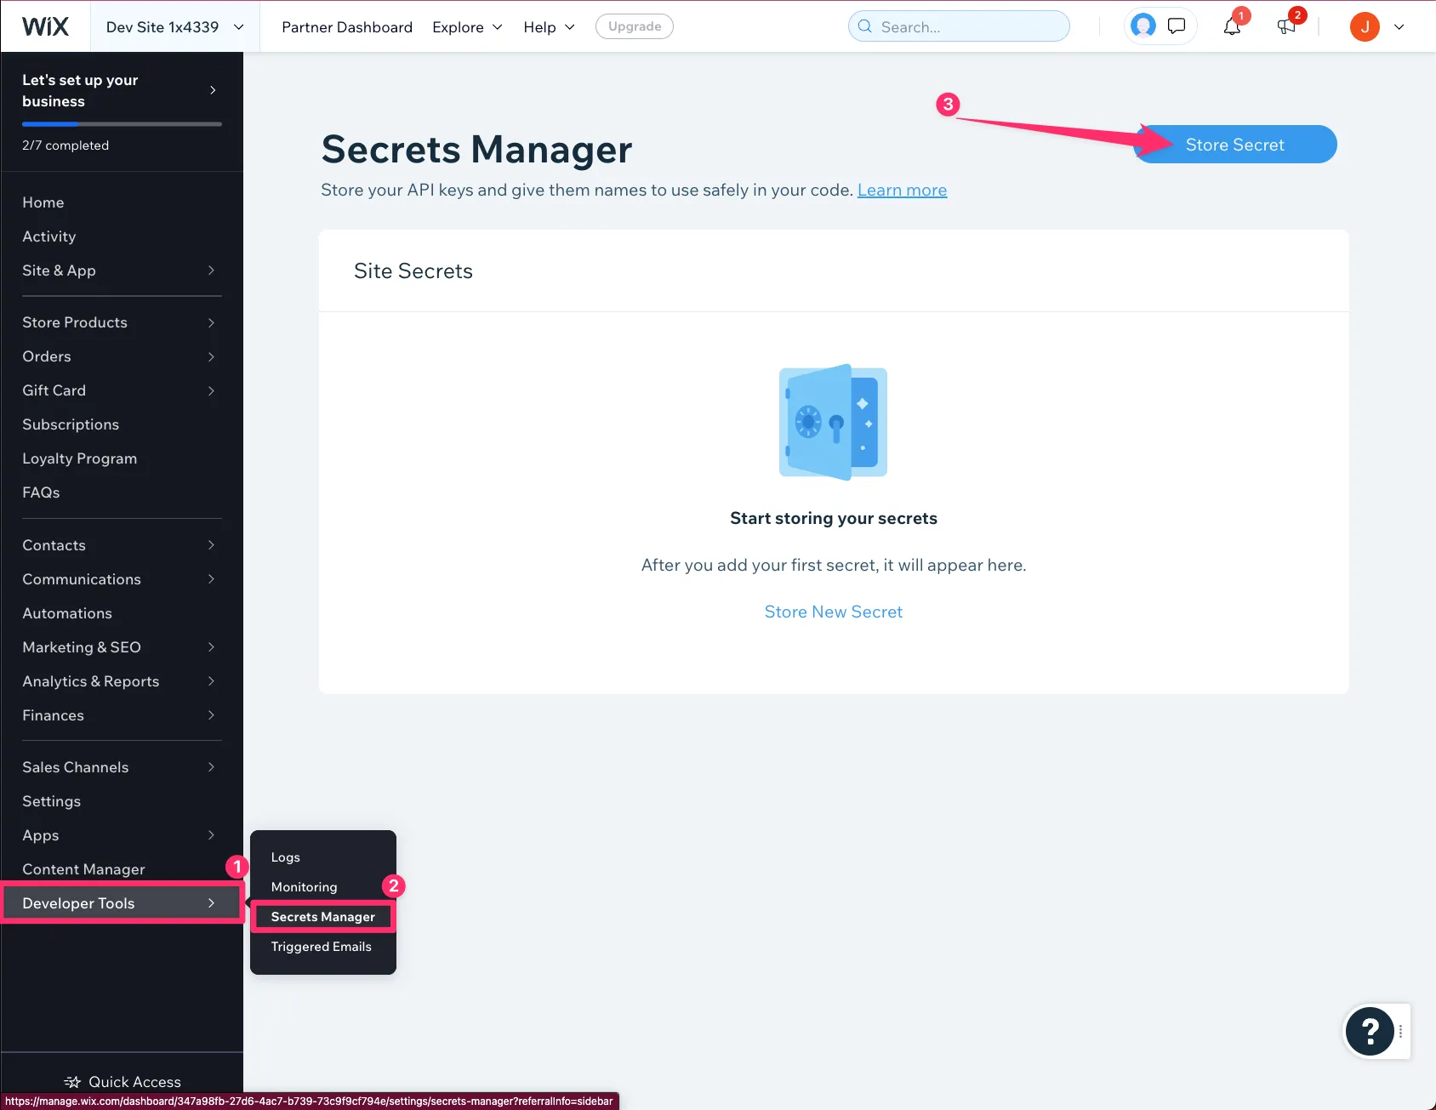Click the Store New Secret link

coord(834,612)
